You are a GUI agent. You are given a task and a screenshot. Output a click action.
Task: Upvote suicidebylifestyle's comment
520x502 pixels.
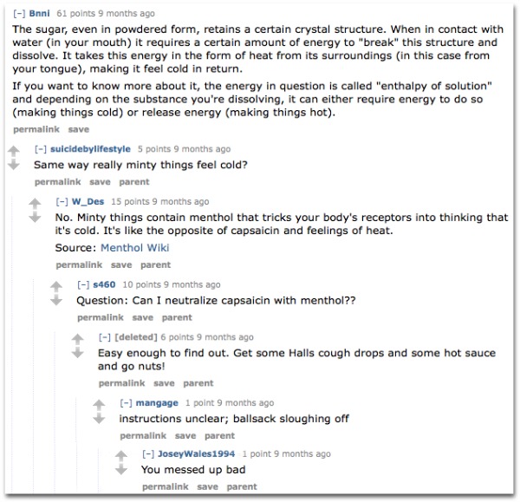[x=14, y=152]
